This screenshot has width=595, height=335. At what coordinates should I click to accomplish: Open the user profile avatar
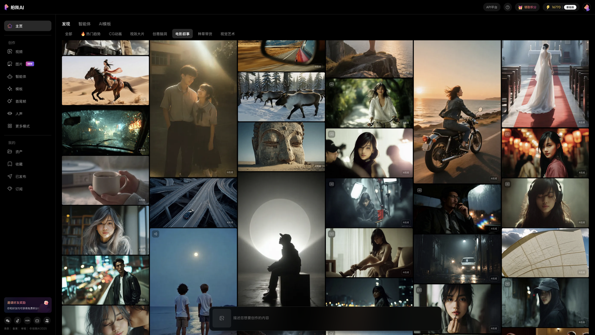tap(587, 7)
